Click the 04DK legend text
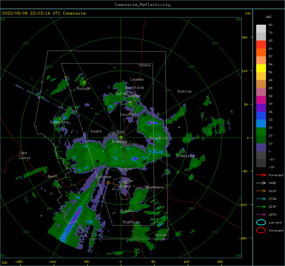The height and width of the screenshot is (266, 285). (x=272, y=183)
